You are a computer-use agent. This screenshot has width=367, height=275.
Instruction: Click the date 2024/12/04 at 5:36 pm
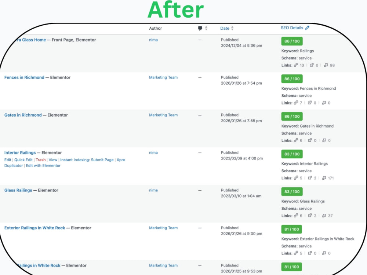coord(241,45)
